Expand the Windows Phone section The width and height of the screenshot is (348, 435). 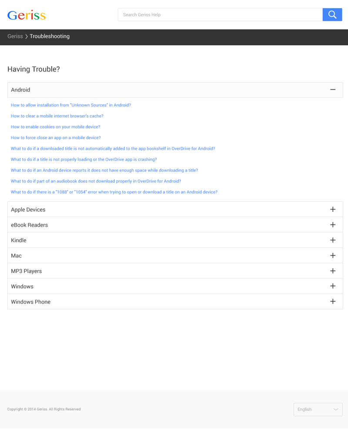tap(333, 301)
